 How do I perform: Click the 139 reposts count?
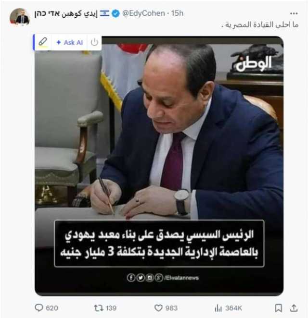[111, 308]
